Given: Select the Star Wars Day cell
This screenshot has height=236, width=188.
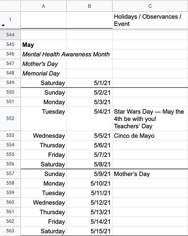Looking at the screenshot, I should click(x=150, y=119).
